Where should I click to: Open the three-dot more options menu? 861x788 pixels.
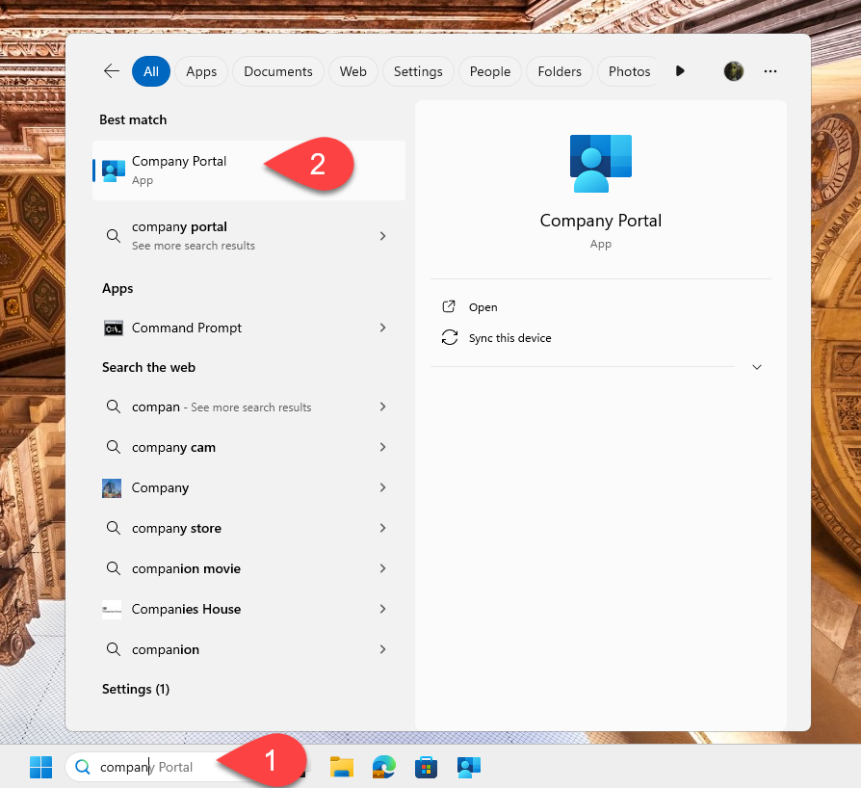click(x=770, y=71)
